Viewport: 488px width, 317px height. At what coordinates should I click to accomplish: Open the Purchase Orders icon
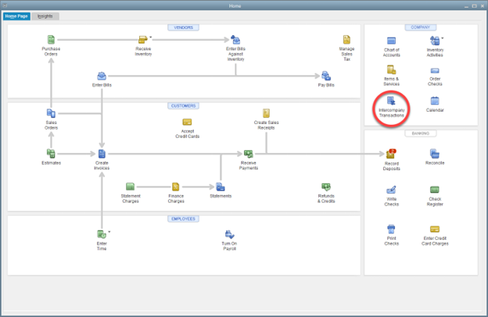(51, 40)
